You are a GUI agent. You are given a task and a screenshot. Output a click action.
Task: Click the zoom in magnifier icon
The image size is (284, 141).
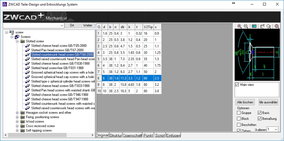click(x=239, y=26)
